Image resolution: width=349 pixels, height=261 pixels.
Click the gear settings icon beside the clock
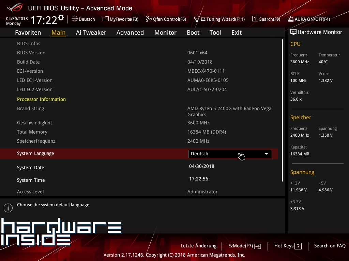pyautogui.click(x=61, y=18)
